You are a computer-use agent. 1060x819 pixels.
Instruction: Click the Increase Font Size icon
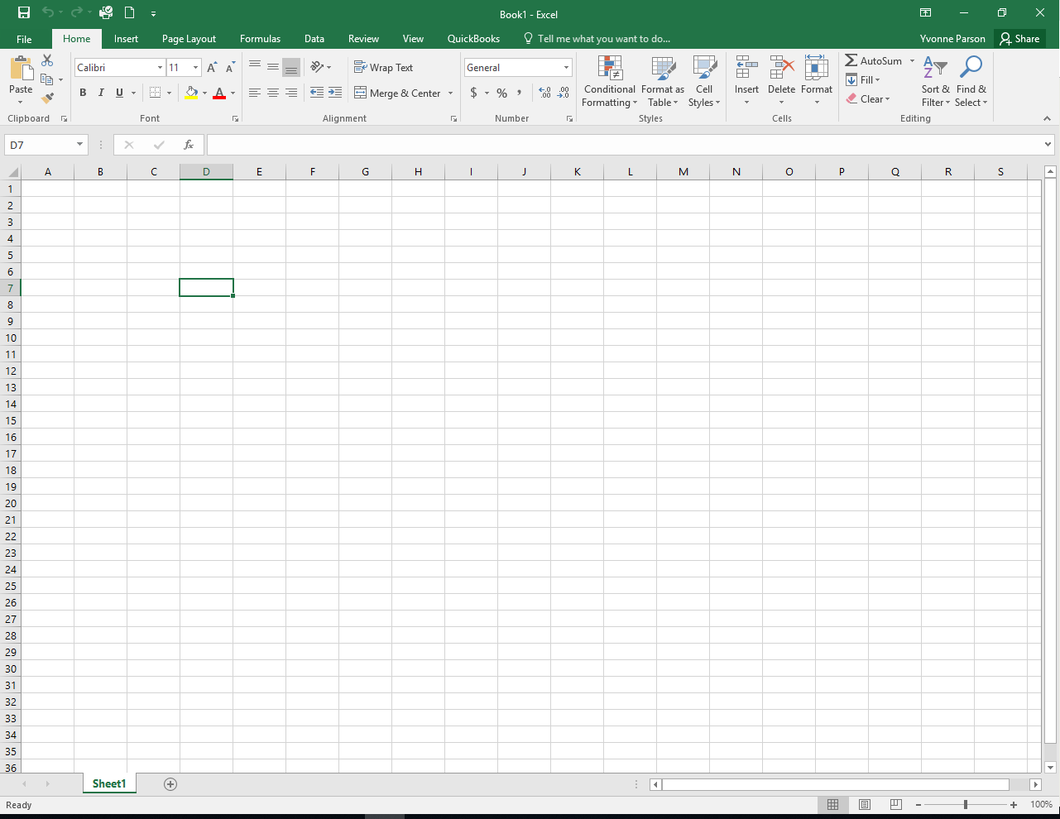tap(212, 68)
